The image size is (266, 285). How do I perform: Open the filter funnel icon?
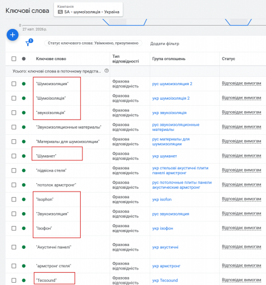coord(28,43)
